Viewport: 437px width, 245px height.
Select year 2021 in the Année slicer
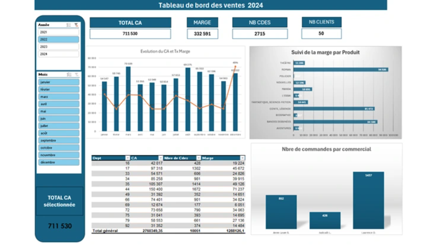pyautogui.click(x=59, y=32)
